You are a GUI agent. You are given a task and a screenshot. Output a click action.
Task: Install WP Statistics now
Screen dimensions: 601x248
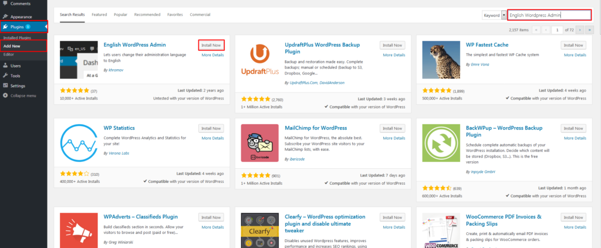(211, 128)
